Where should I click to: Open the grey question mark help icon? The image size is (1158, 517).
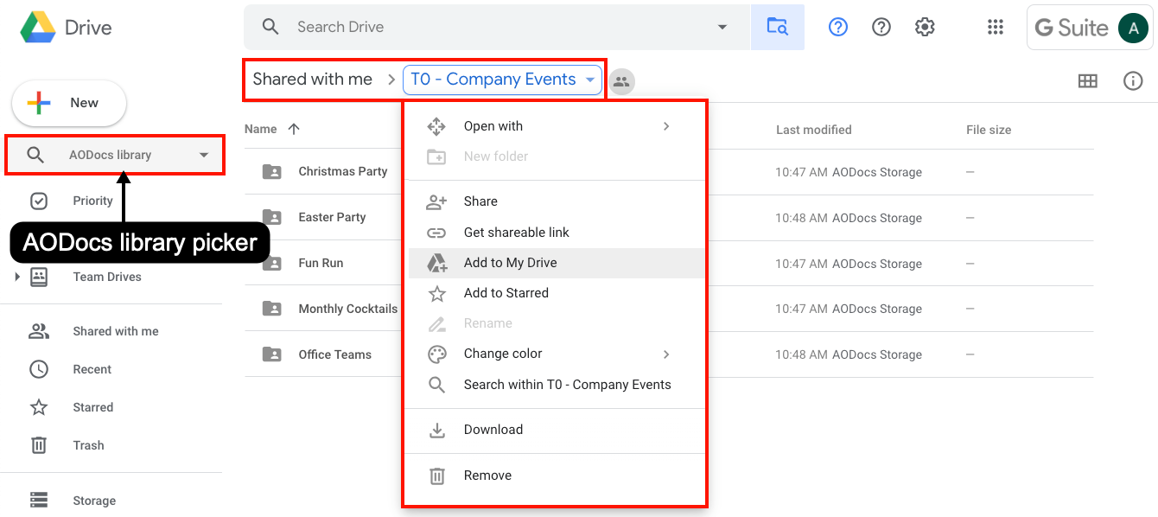(881, 27)
